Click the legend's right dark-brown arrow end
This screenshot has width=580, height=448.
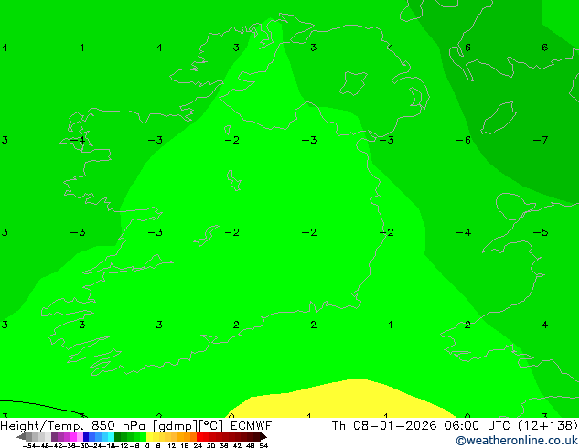point(263,436)
